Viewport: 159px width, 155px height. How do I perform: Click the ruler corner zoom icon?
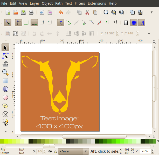click(x=154, y=42)
